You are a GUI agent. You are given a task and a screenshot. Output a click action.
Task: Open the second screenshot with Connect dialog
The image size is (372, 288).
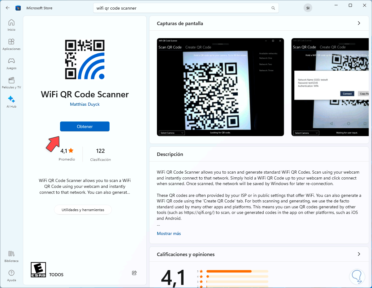(330, 87)
